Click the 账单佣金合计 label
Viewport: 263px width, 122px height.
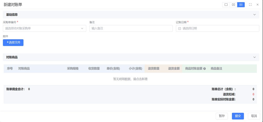[15, 89]
